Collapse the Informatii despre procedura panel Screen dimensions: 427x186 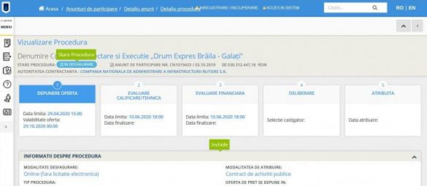coord(414,157)
